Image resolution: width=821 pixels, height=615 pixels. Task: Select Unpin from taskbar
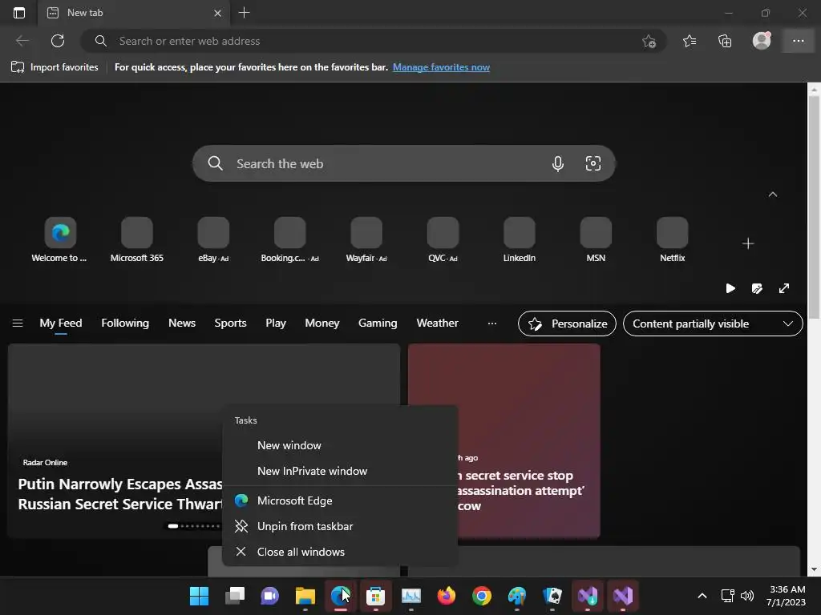(x=340, y=526)
